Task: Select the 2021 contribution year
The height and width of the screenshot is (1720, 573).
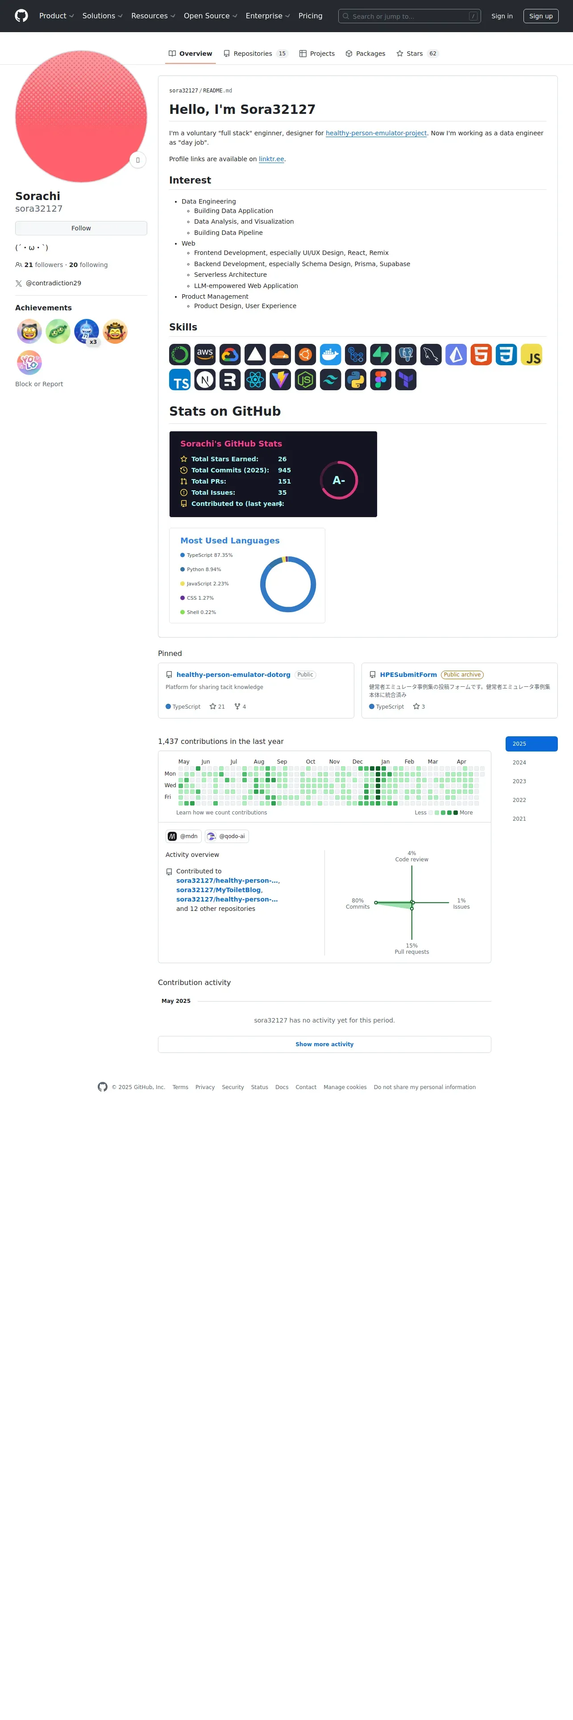Action: point(531,818)
